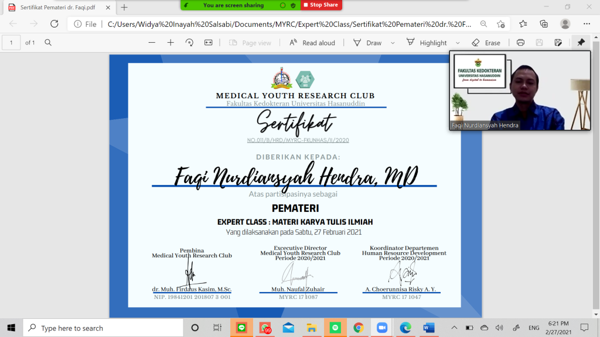
Task: Toggle the pin toolbar icon
Action: point(581,42)
